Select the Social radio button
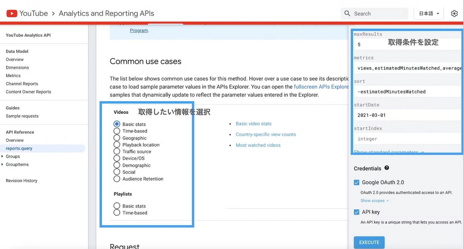This screenshot has height=249, width=464. point(117,172)
